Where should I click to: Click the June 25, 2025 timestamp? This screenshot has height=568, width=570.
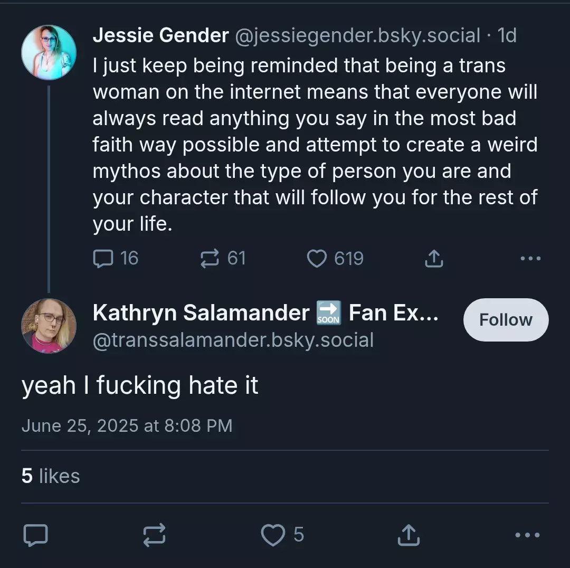point(127,426)
